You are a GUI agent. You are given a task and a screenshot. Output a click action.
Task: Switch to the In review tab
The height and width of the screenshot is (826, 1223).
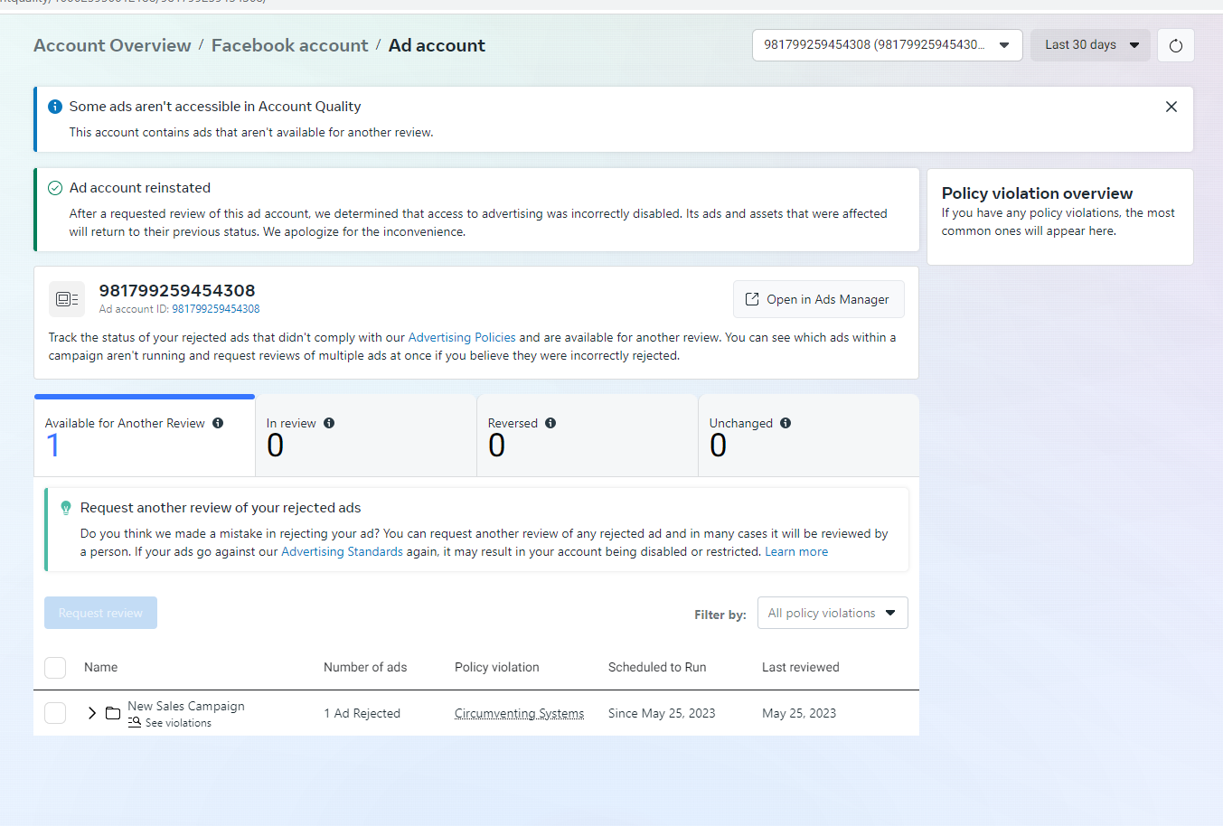pos(366,436)
